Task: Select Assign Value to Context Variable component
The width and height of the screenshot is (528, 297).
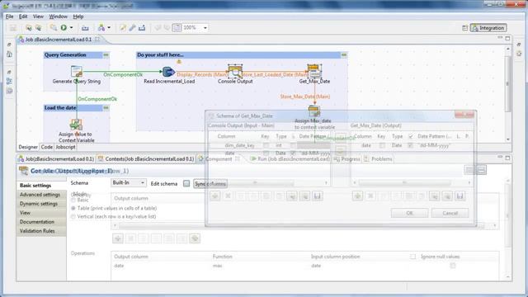Action: tap(76, 125)
